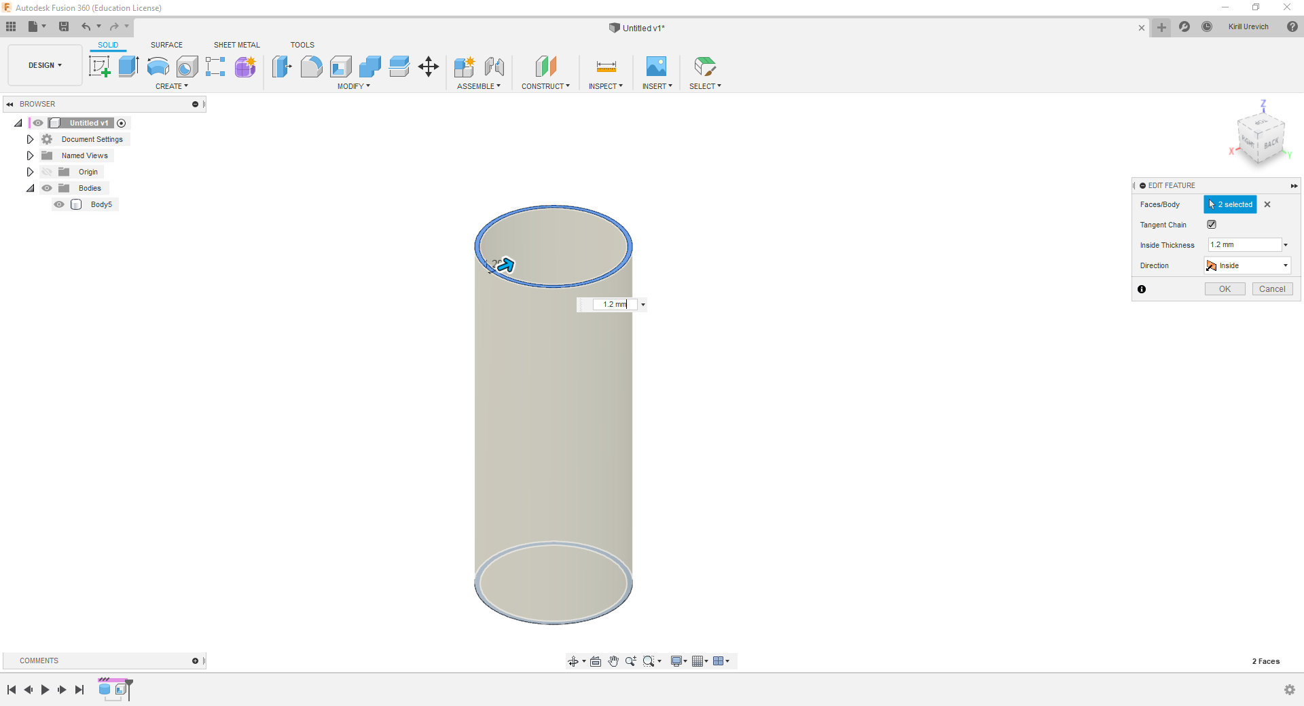
Task: Open the DESIGN workspace dropdown
Action: pos(45,65)
